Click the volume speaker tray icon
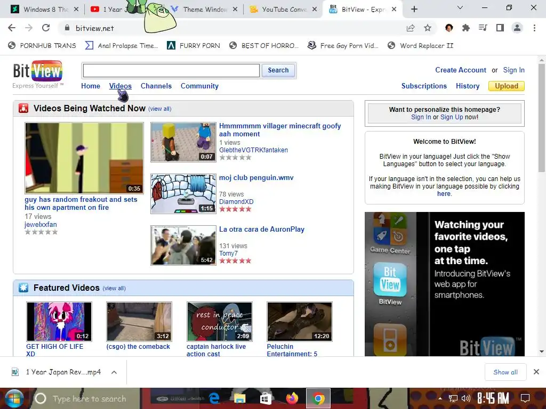 [465, 398]
